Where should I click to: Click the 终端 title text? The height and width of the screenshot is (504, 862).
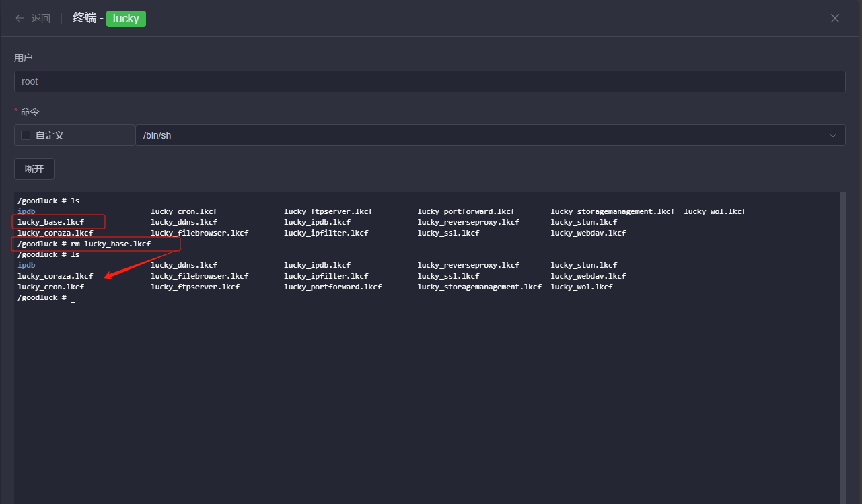pyautogui.click(x=84, y=18)
